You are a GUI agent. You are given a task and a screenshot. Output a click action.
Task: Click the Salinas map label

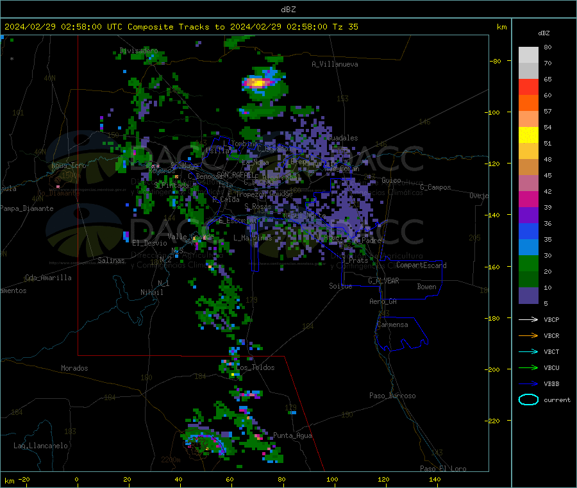[111, 260]
